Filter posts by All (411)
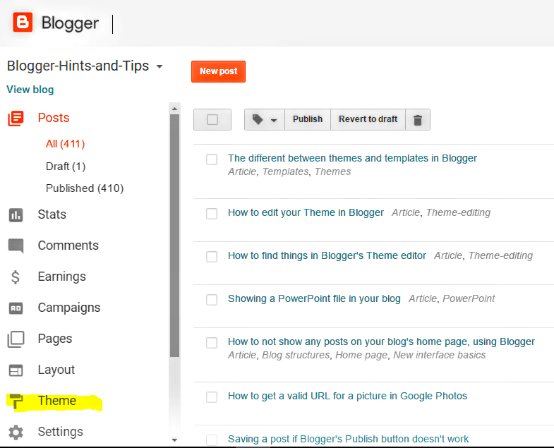Viewport: 554px width, 448px height. 66,144
